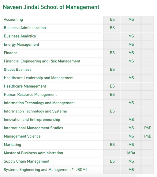Open the International Management Studies PhD
This screenshot has width=157, height=177.
click(148, 128)
